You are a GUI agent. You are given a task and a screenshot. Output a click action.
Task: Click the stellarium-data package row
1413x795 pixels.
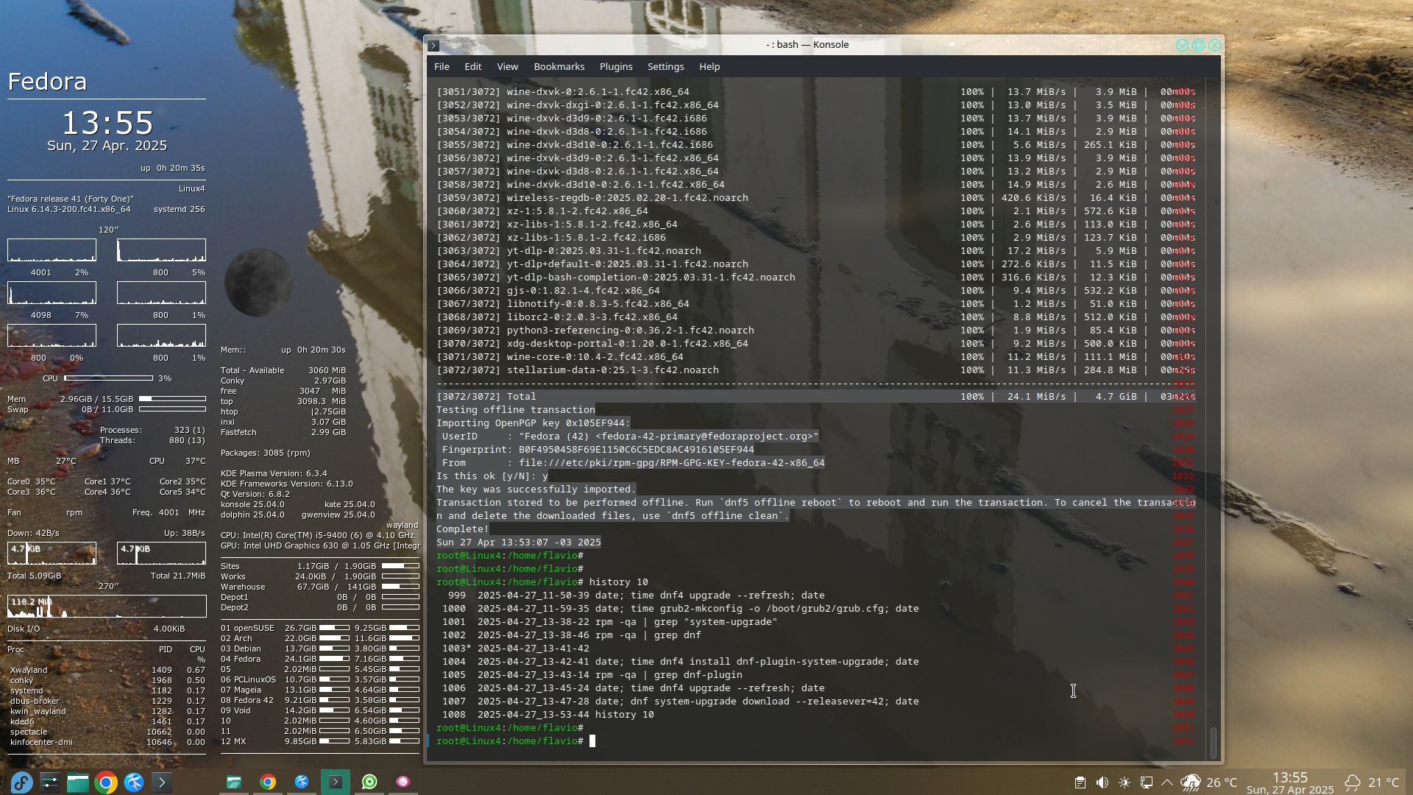pos(816,370)
